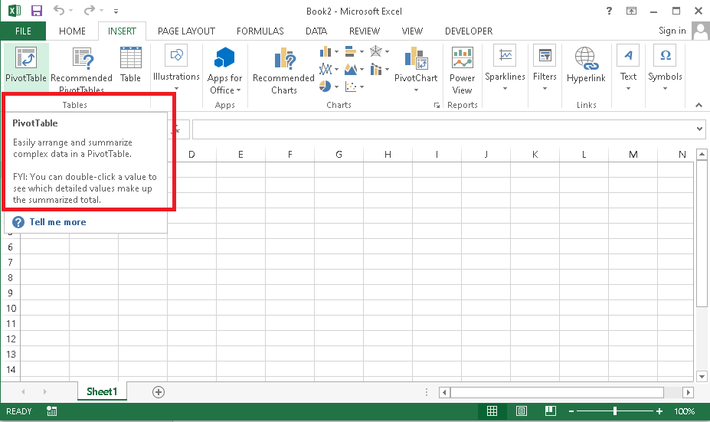710x422 pixels.
Task: Switch to Page Break Preview
Action: (x=551, y=411)
